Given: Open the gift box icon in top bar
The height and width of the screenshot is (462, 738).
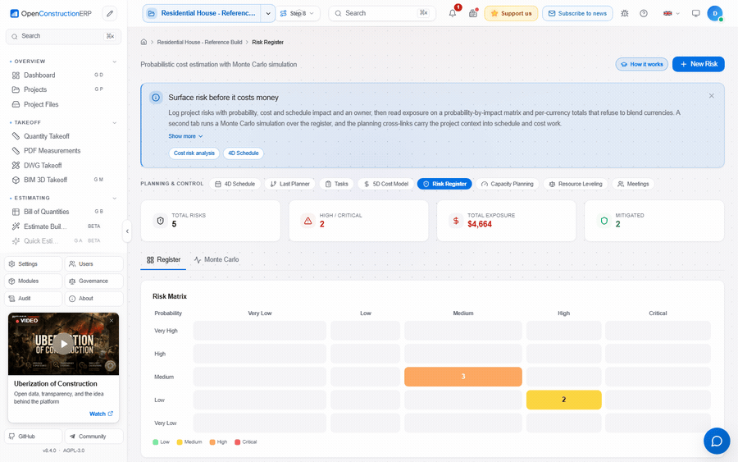Looking at the screenshot, I should point(473,13).
